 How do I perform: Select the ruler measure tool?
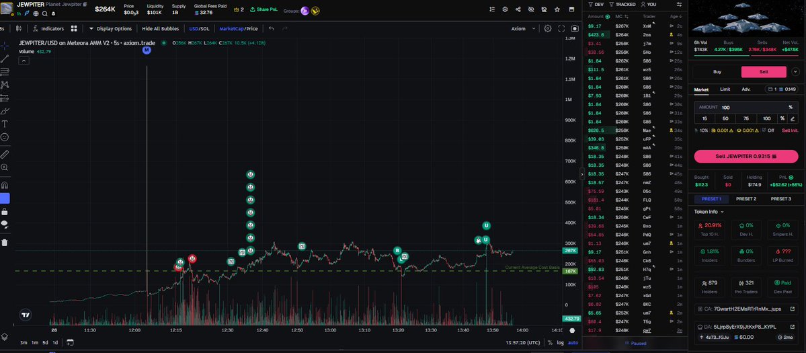tap(5, 154)
